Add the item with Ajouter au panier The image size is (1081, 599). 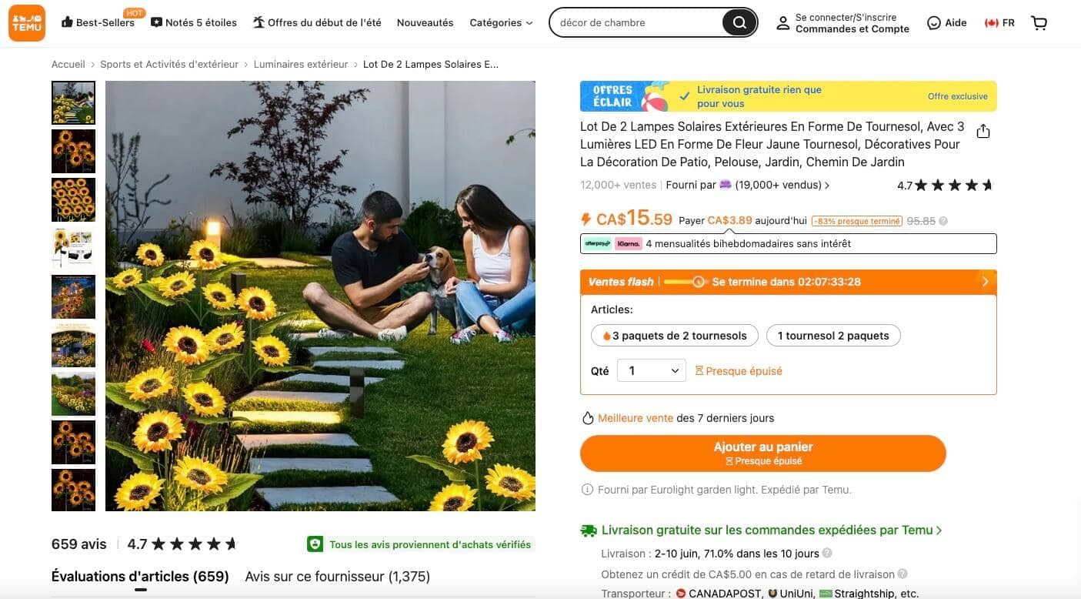[x=762, y=453]
